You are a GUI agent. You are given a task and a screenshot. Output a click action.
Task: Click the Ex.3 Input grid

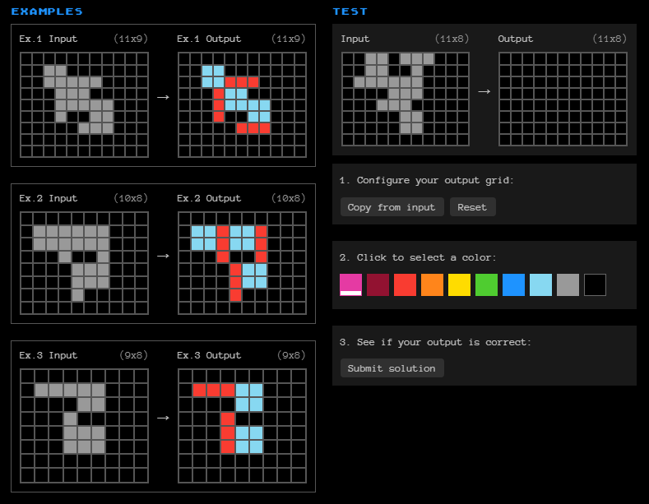pyautogui.click(x=84, y=426)
